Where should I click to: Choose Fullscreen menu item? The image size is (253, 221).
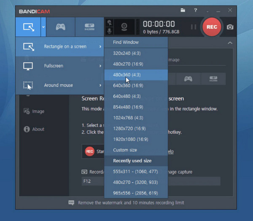coord(60,66)
